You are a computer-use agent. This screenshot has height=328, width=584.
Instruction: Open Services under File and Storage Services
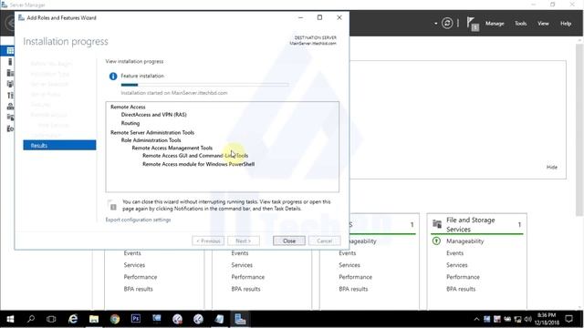456,265
